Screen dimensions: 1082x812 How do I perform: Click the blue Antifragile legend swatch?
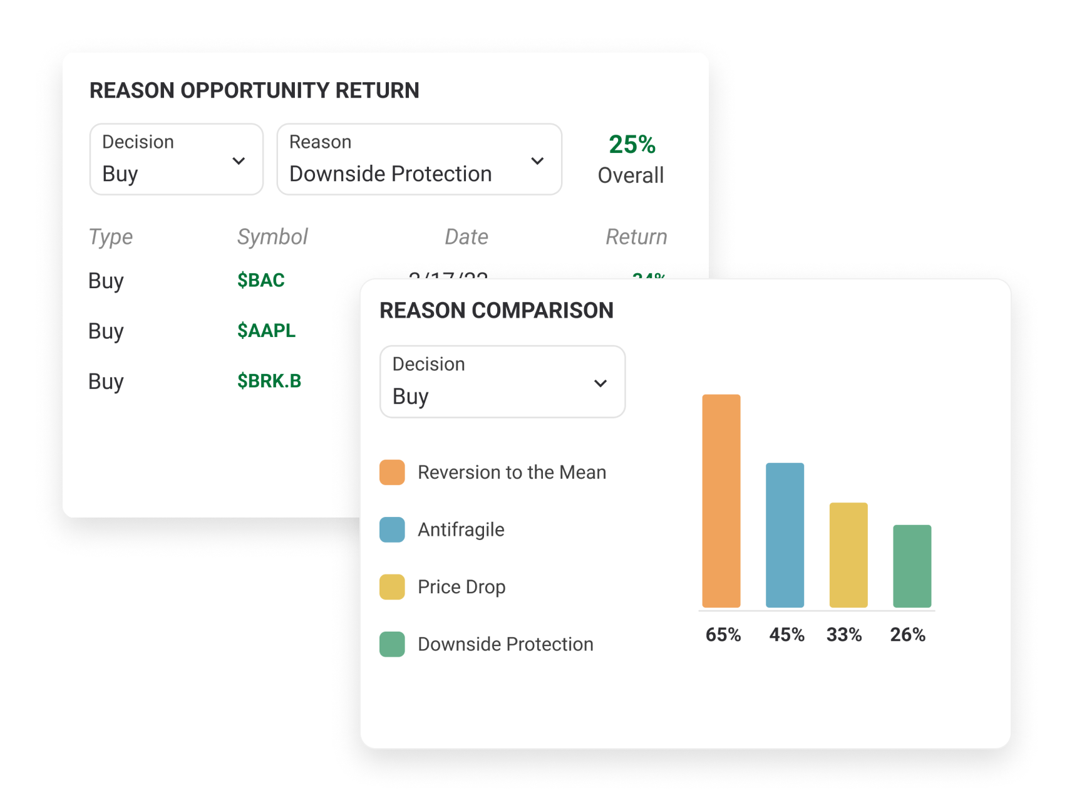(392, 529)
